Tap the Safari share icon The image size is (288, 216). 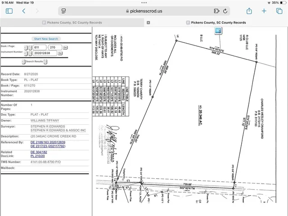pyautogui.click(x=249, y=11)
